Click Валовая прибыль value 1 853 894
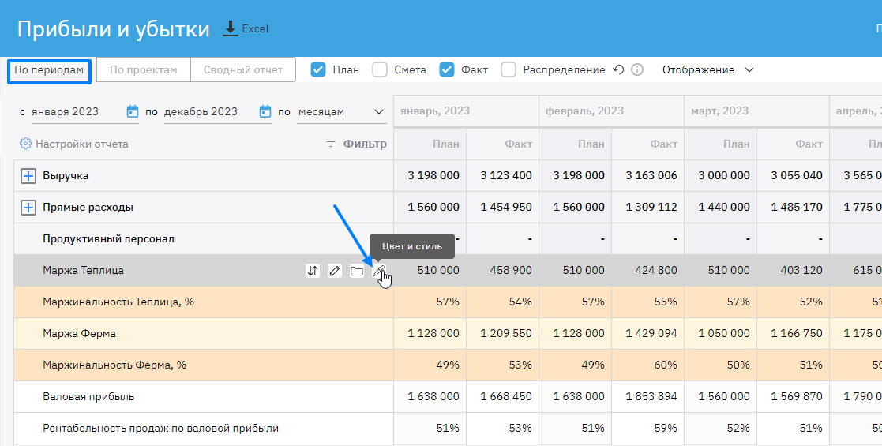Screen dimensions: 882x446 tap(651, 396)
